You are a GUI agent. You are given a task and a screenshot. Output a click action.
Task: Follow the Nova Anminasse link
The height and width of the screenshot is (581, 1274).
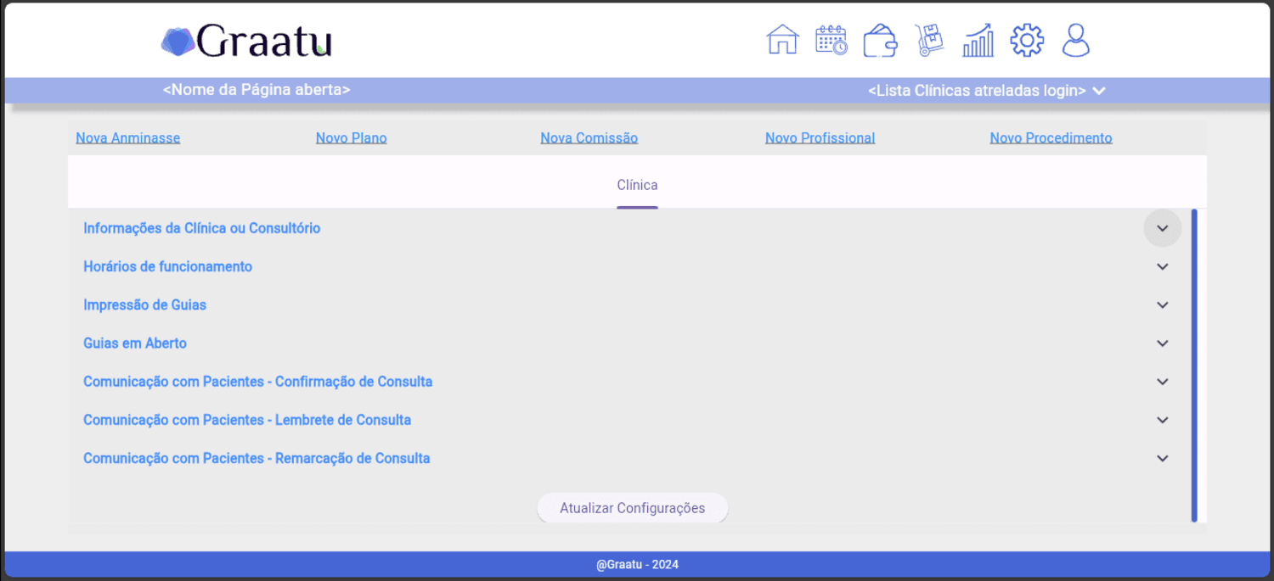(128, 137)
